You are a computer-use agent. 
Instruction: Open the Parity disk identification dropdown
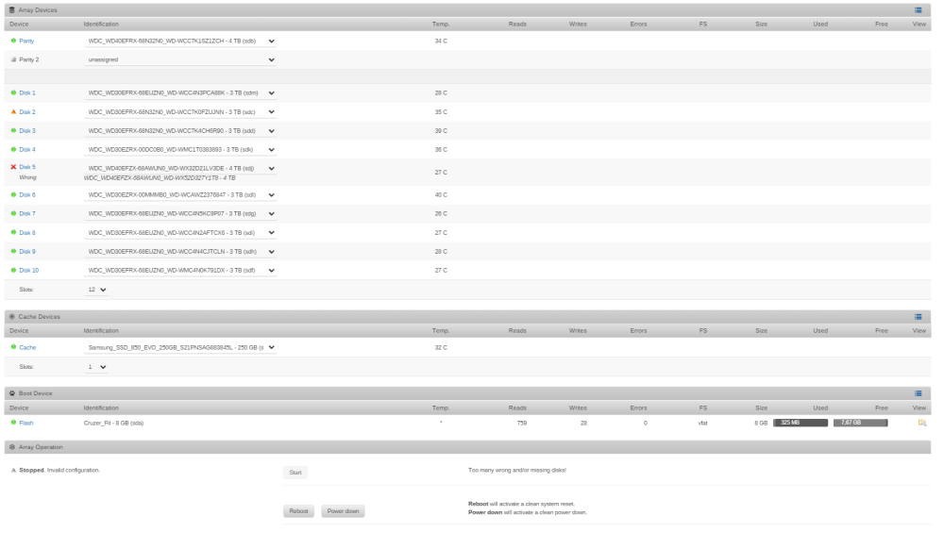(180, 41)
